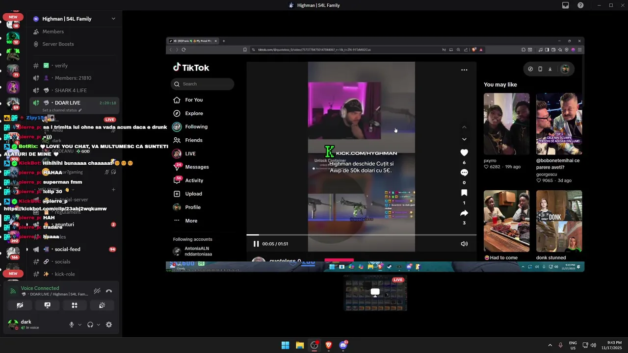The width and height of the screenshot is (628, 353).
Task: Open TikTok video comments bubble
Action: coord(464,173)
